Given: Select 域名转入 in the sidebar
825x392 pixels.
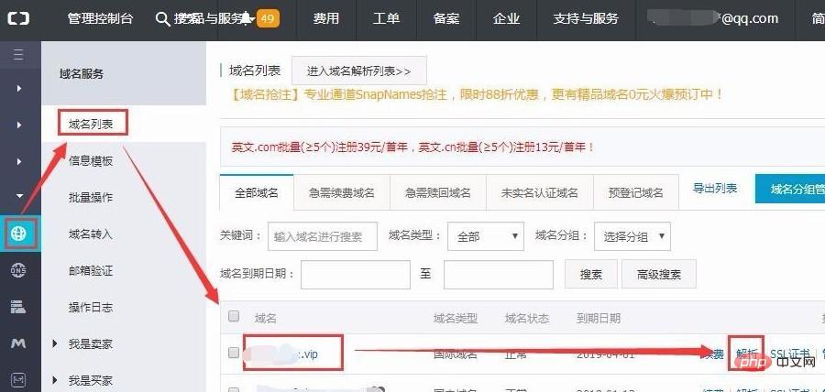Looking at the screenshot, I should click(91, 234).
